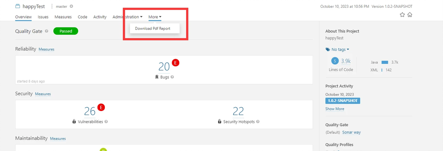Open the 20 Bugs count link

164,67
